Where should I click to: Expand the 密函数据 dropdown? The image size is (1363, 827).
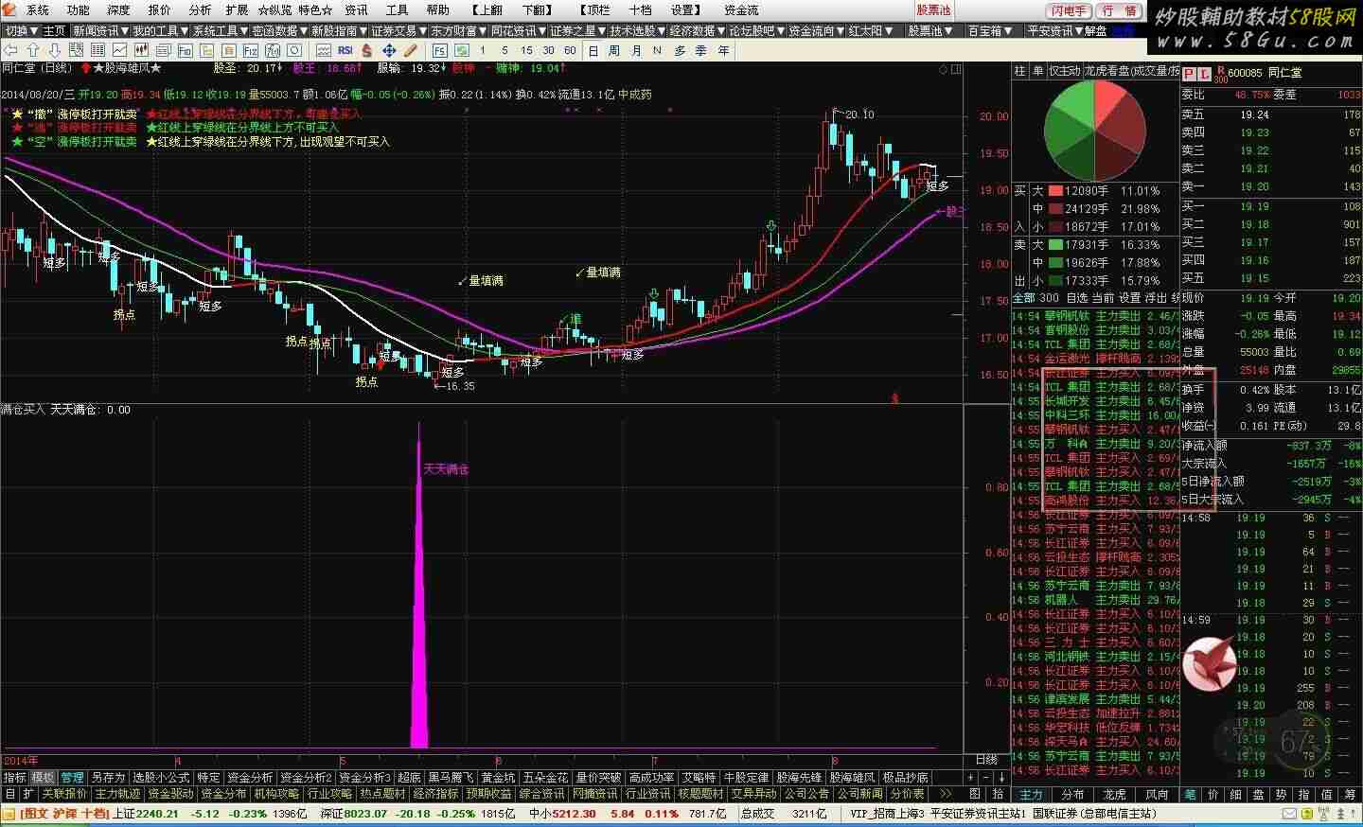click(280, 31)
